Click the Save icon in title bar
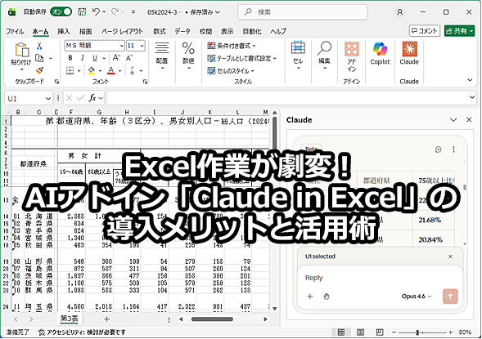 [82, 12]
